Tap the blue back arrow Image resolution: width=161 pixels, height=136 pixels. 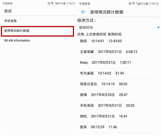click(x=84, y=12)
